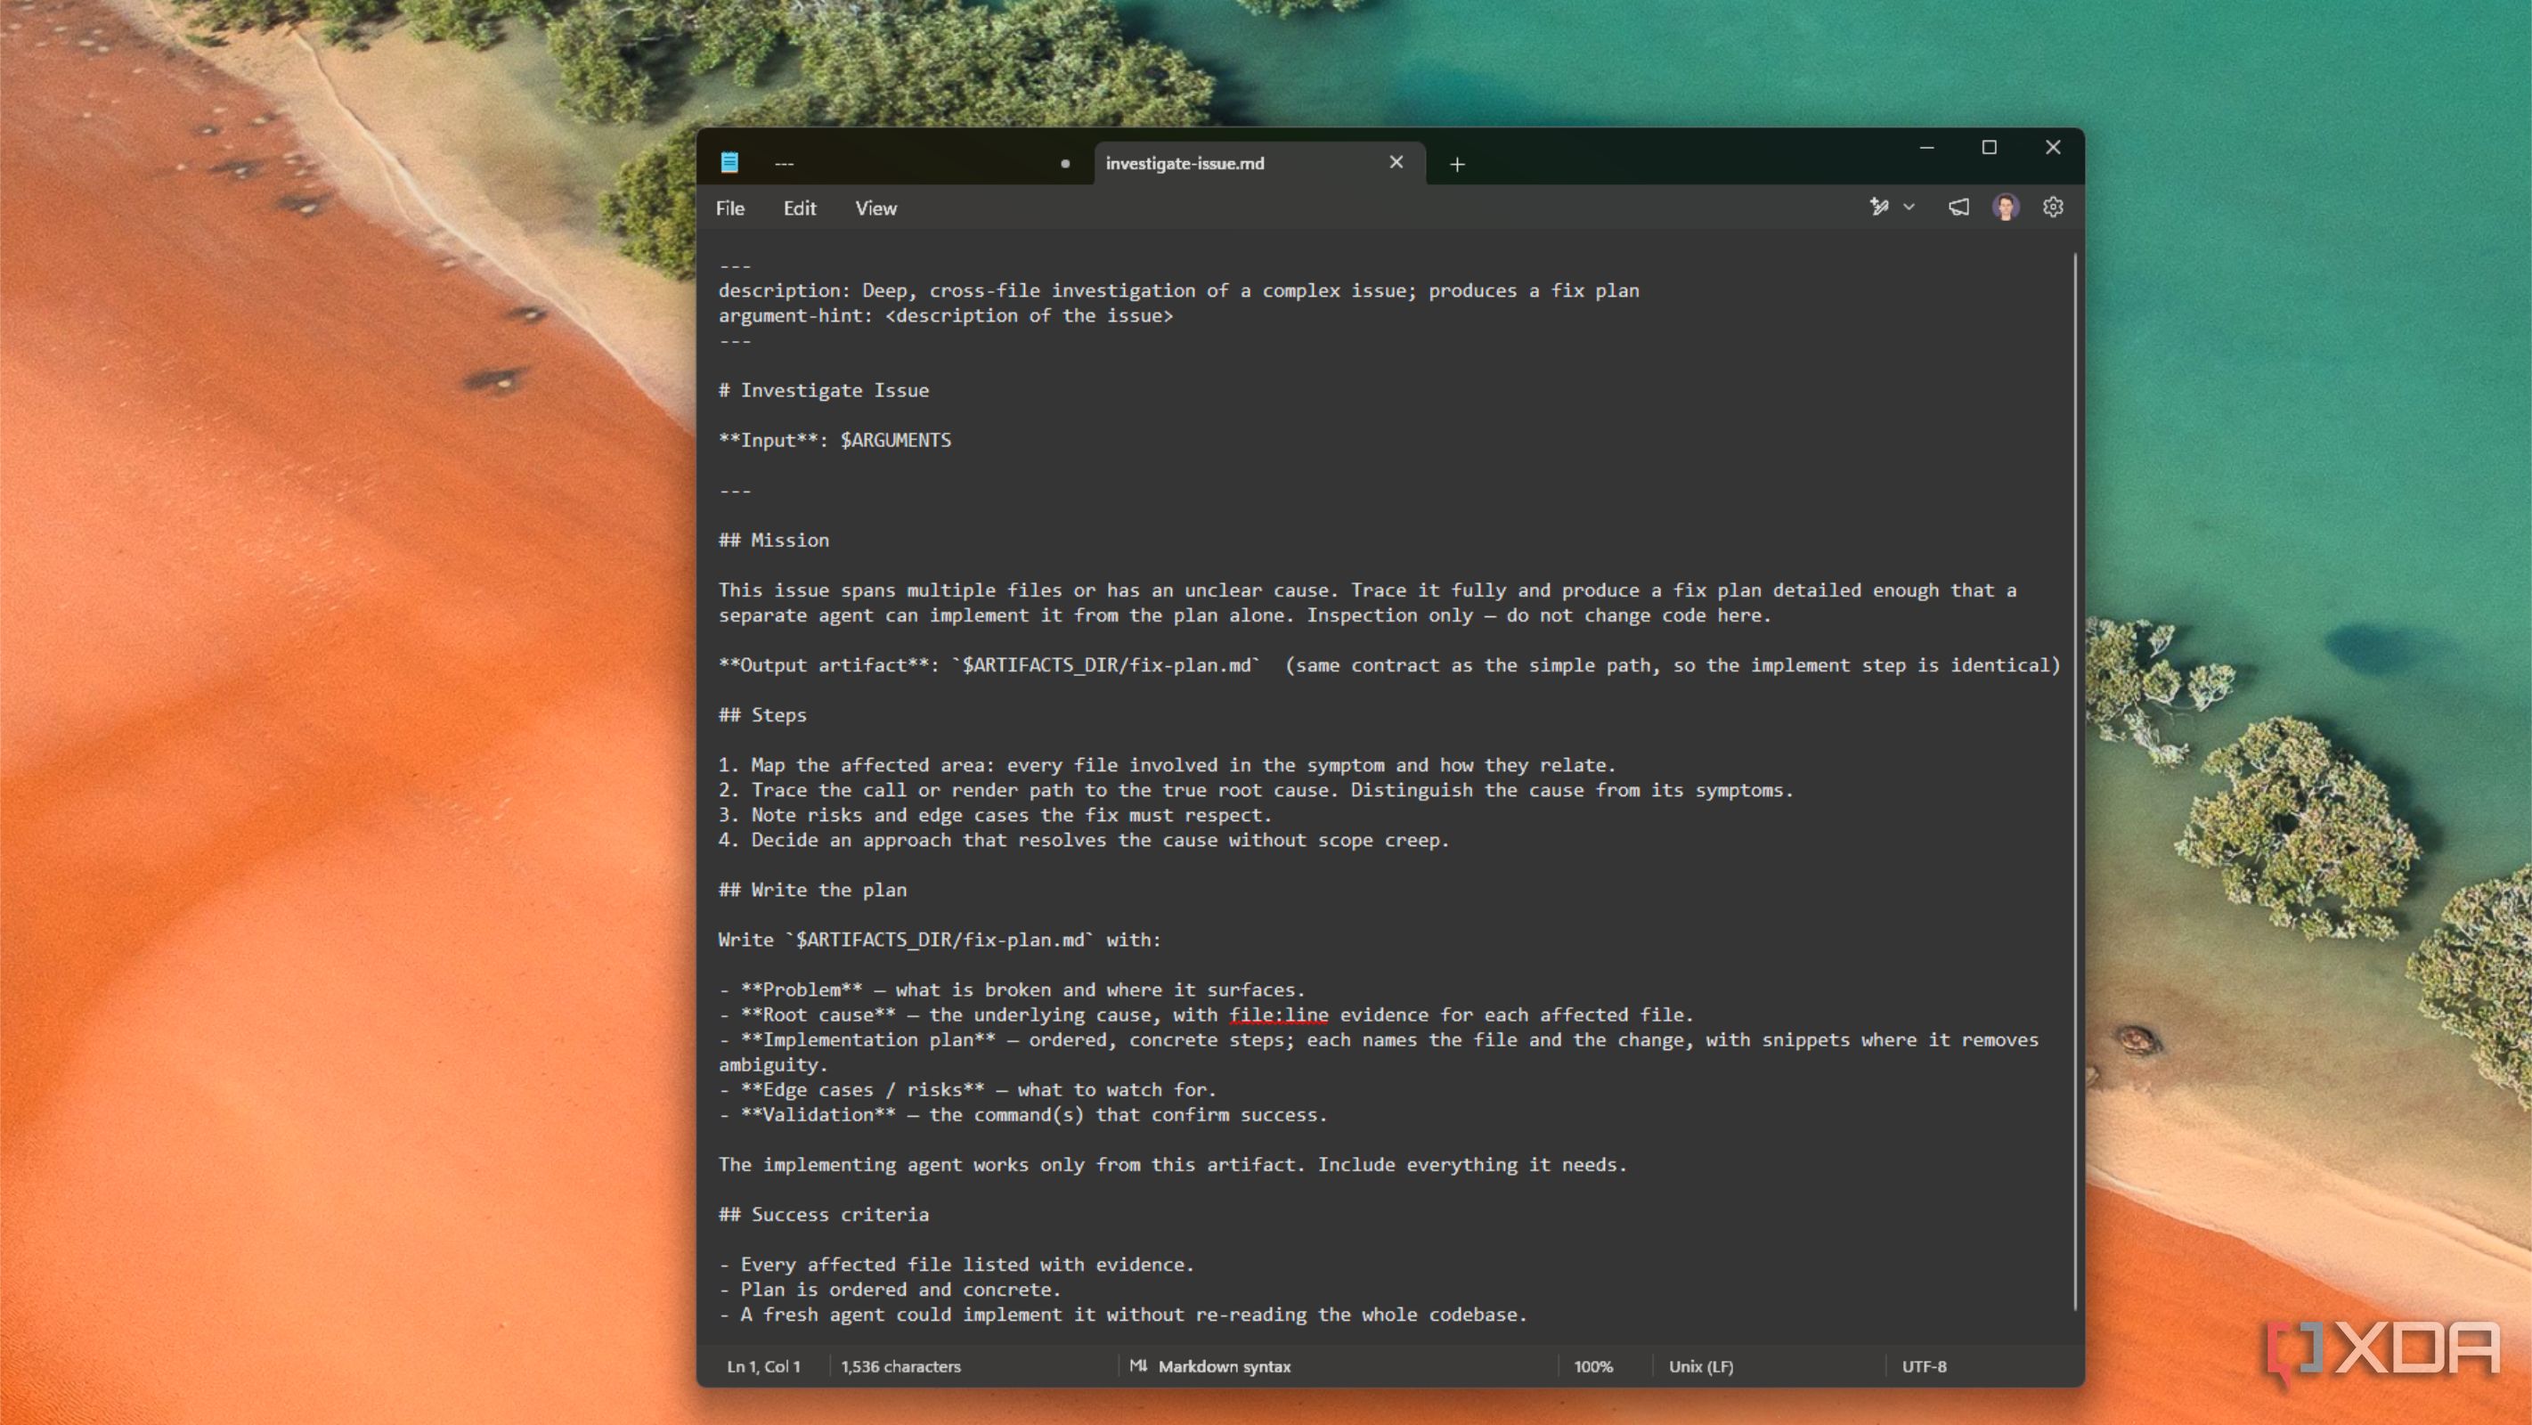Expand the rewrite options chevron
The width and height of the screenshot is (2532, 1425).
click(x=1909, y=208)
